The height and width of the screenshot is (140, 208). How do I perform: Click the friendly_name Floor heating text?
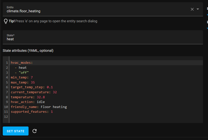tap(54, 107)
